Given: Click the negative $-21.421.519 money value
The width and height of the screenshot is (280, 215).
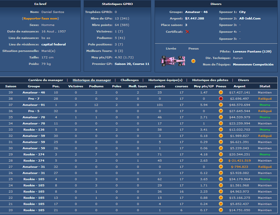Looking at the screenshot, I should tap(239, 160).
